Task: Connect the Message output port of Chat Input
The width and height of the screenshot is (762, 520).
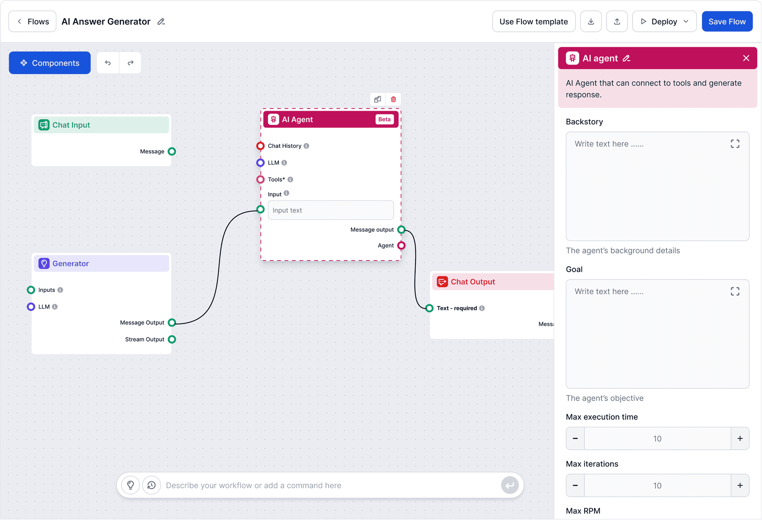Action: 172,151
